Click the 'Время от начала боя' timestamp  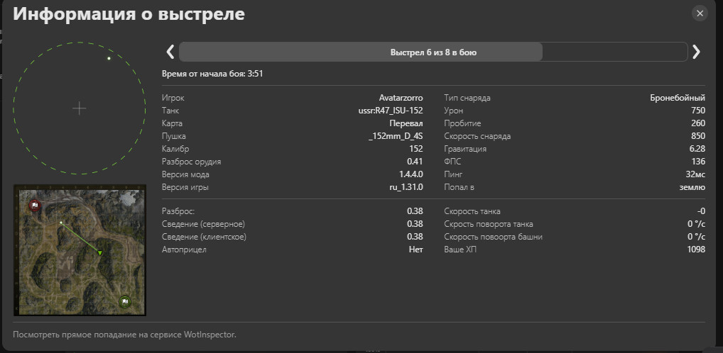point(214,74)
